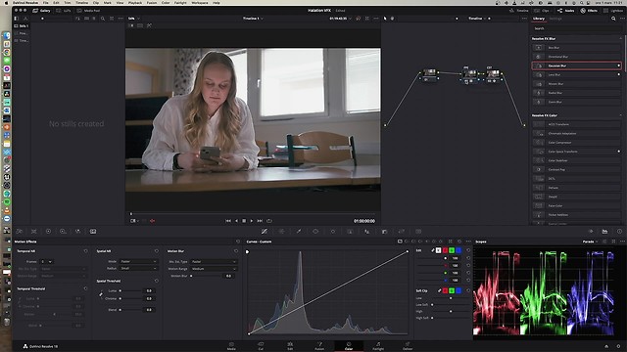The height and width of the screenshot is (352, 627).
Task: Toggle the Nodes panel button
Action: [566, 11]
